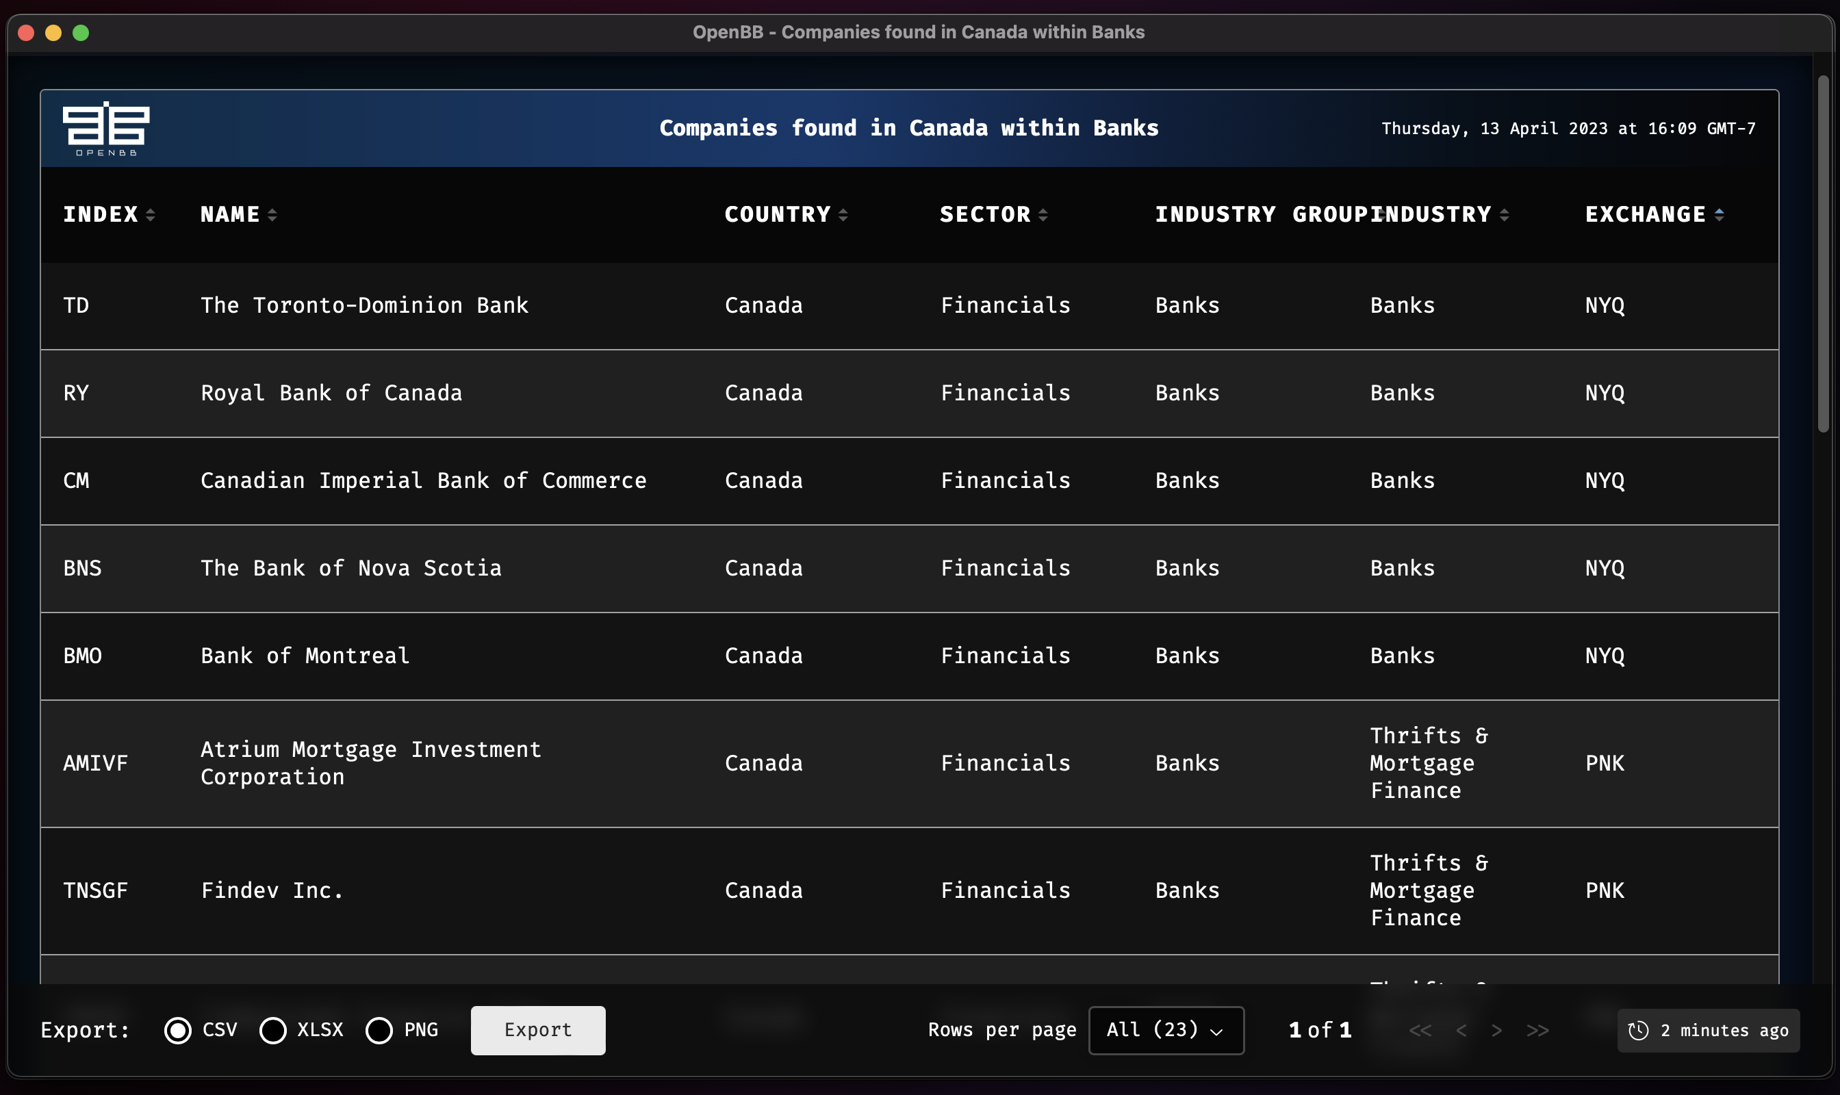The image size is (1840, 1095).
Task: Click 'Atrium Mortgage Investment Corporation' cell
Action: tap(371, 763)
